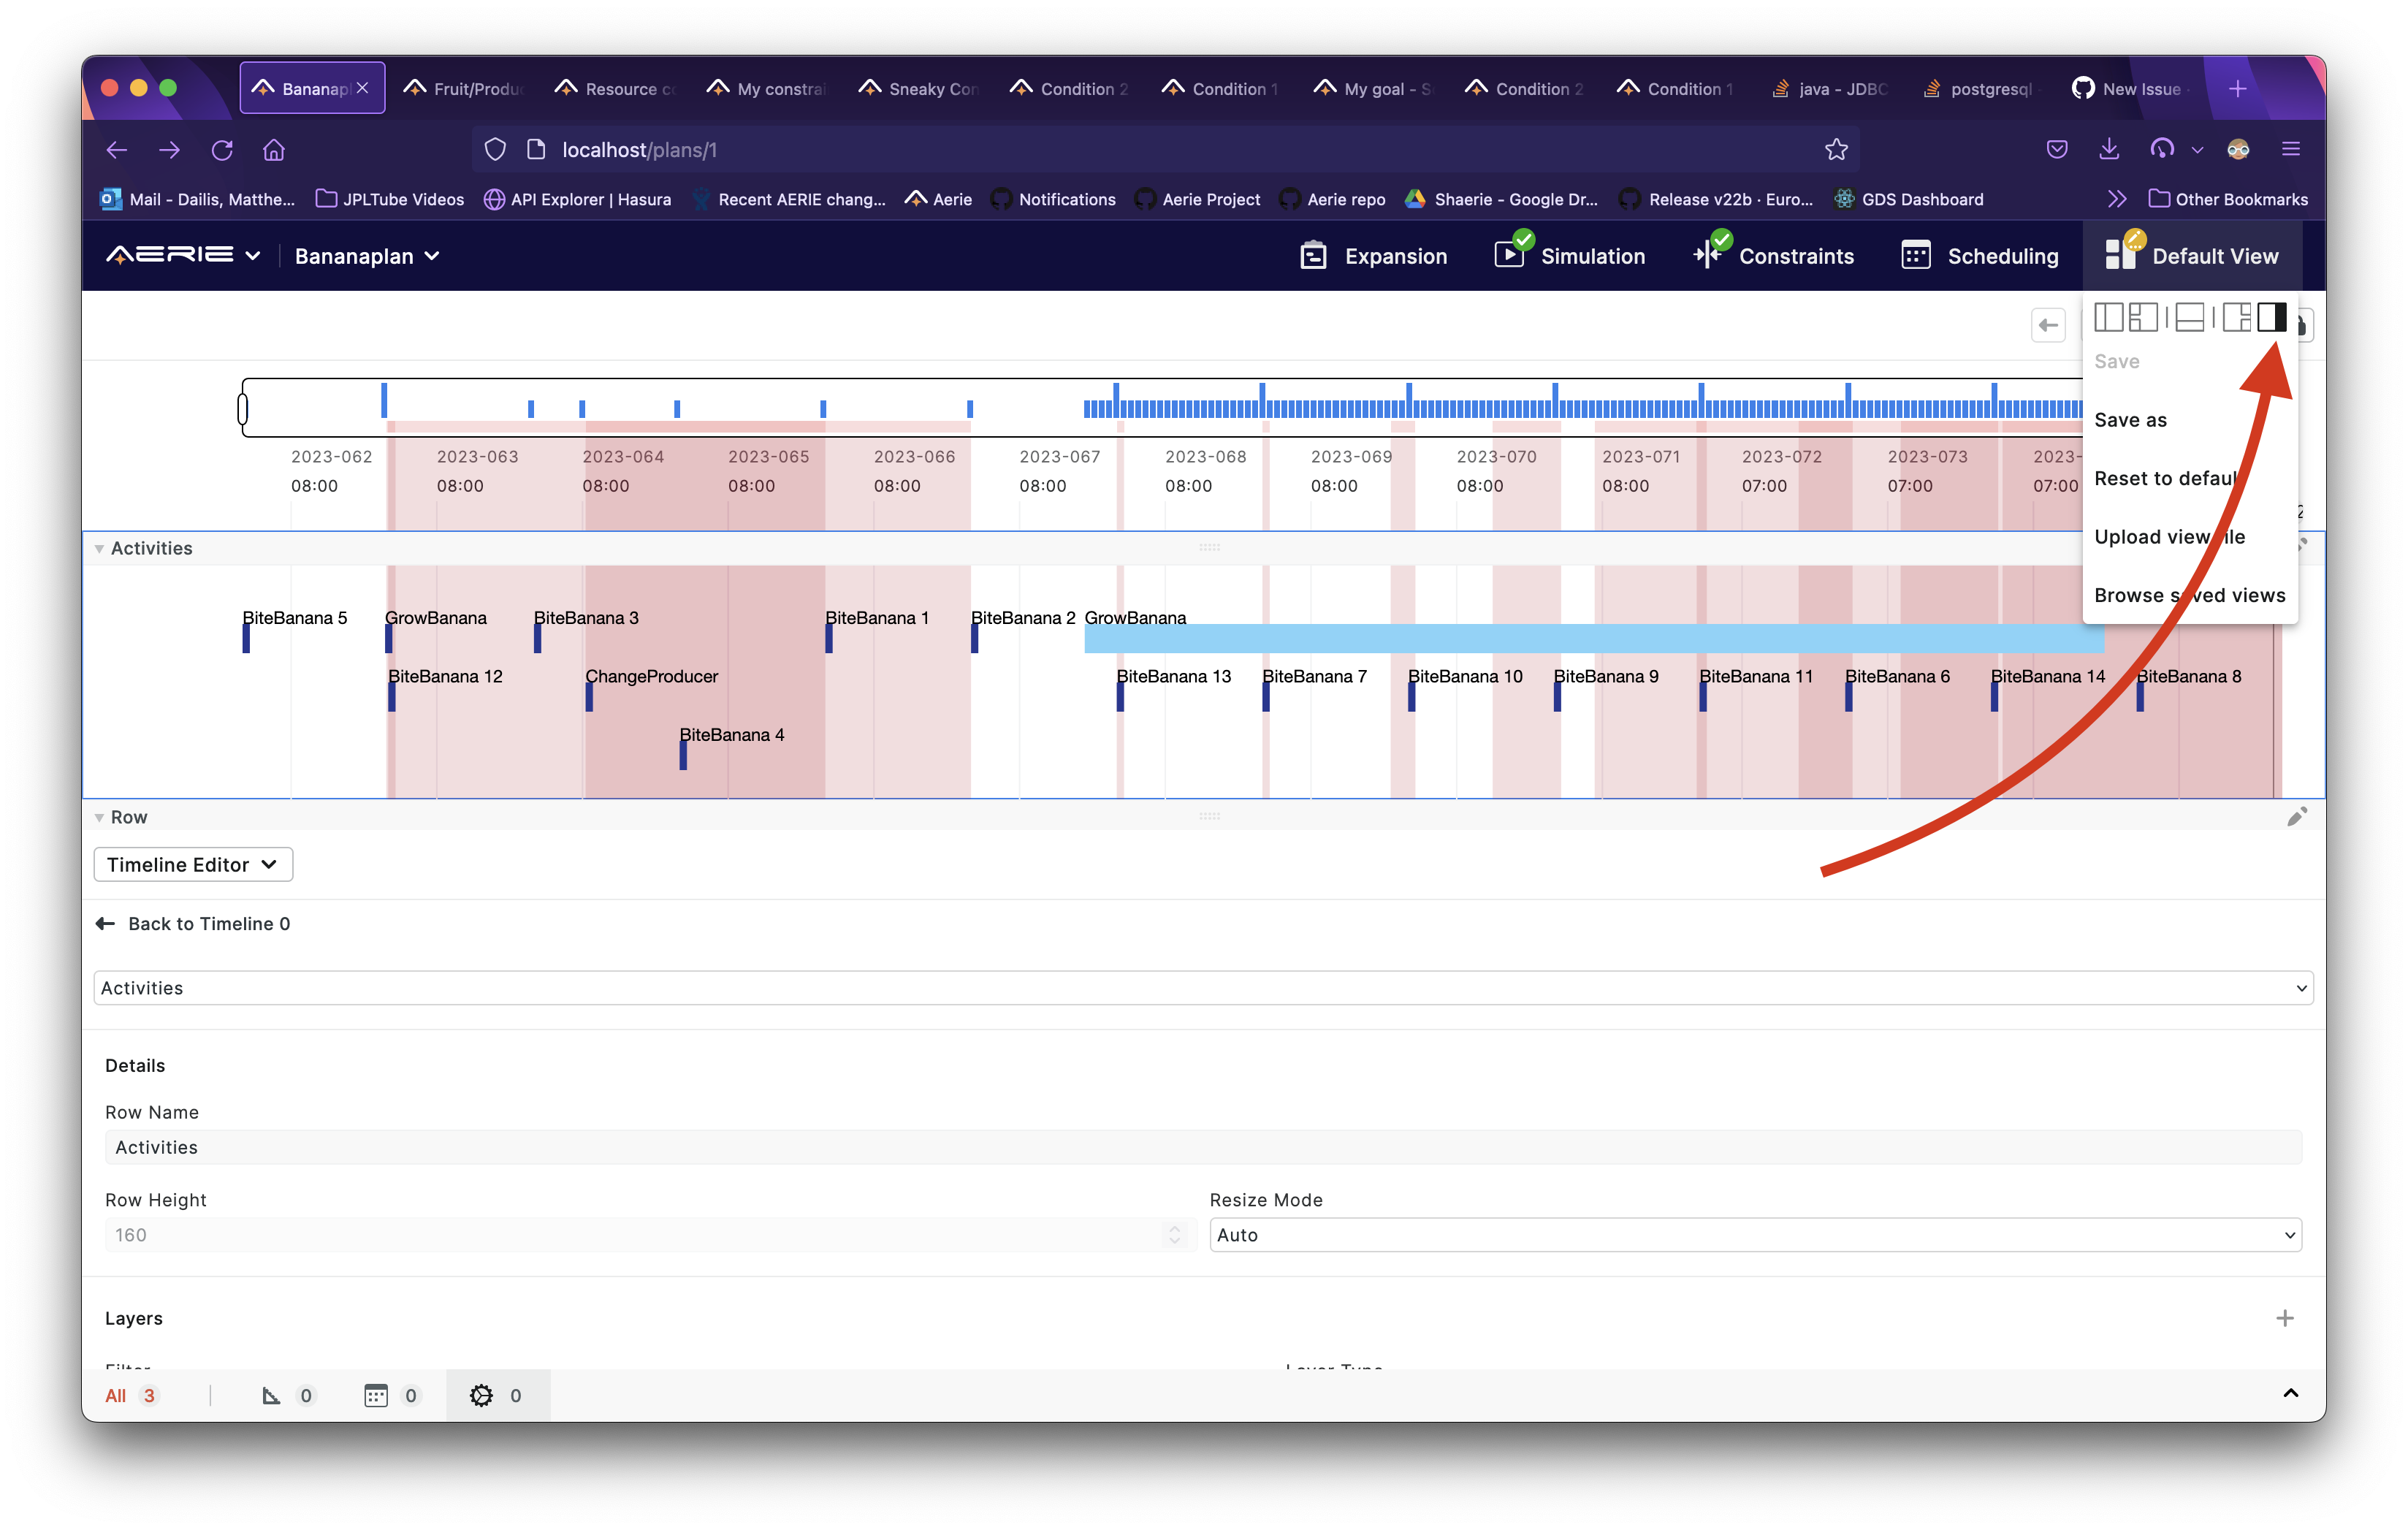Click the edit pencil on the Row panel
The width and height of the screenshot is (2408, 1530).
click(x=2297, y=816)
